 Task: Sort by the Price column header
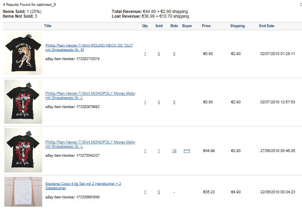pos(206,26)
